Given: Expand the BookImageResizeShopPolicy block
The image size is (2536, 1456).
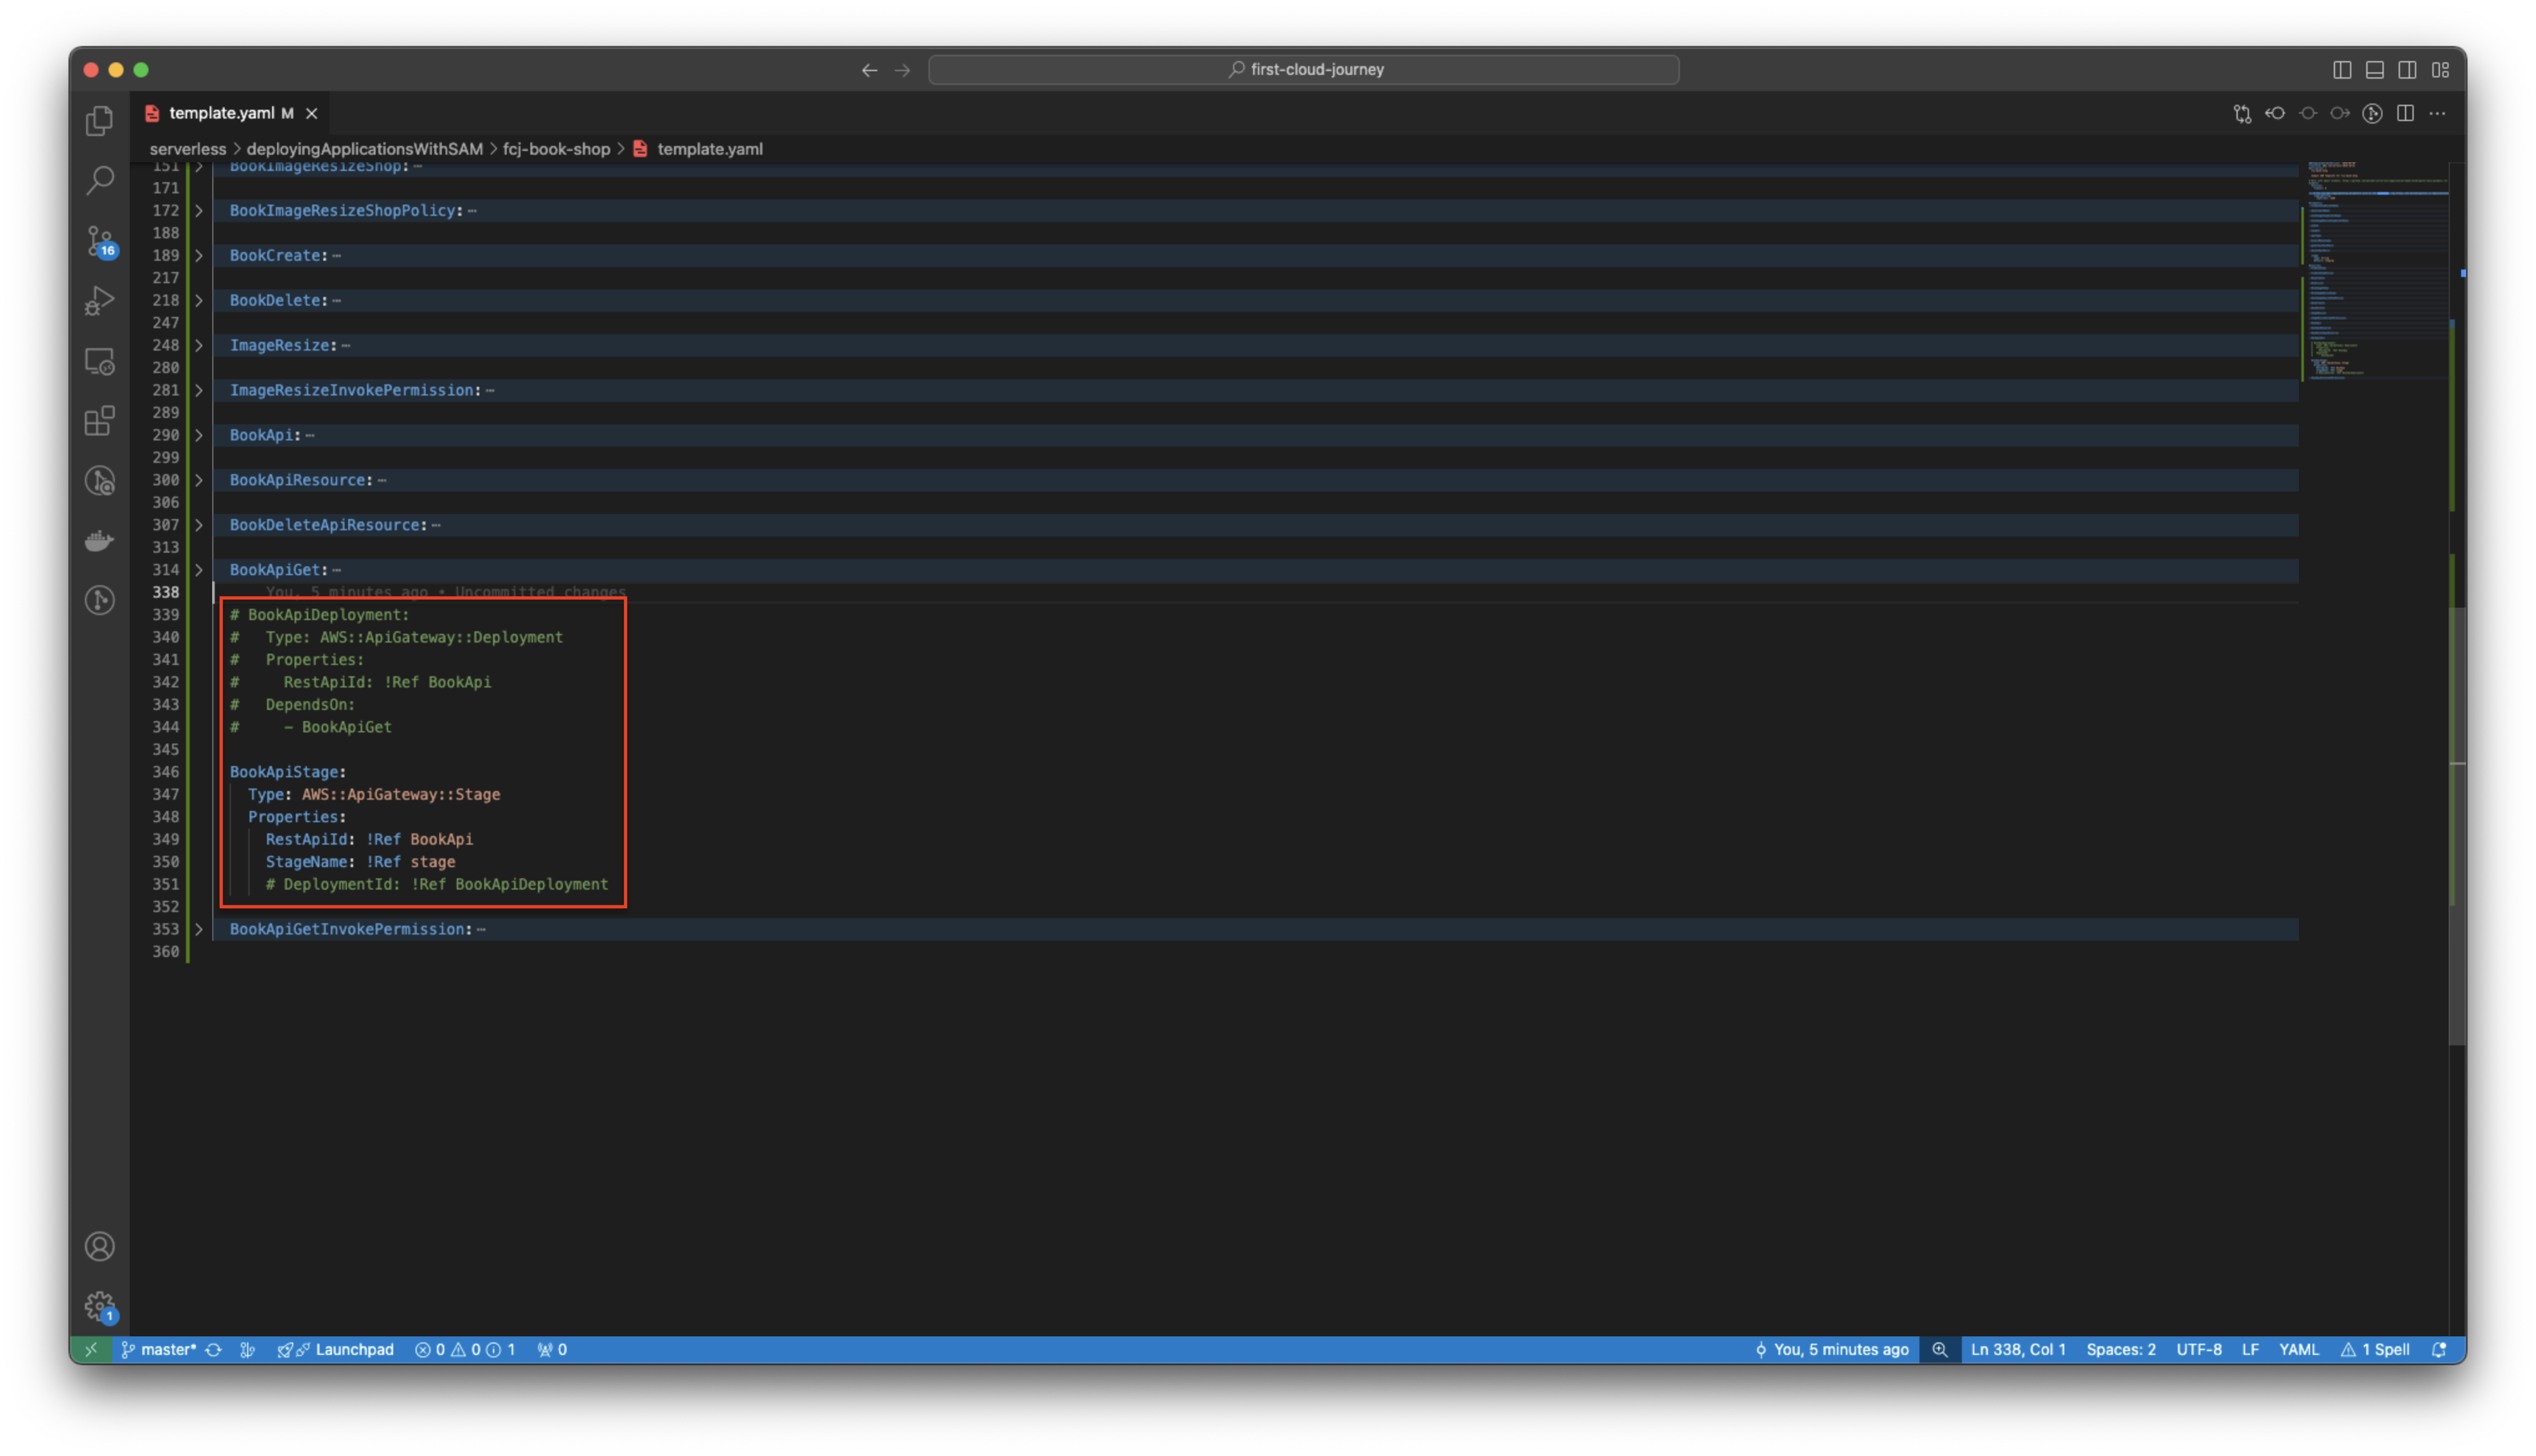Looking at the screenshot, I should coord(199,211).
